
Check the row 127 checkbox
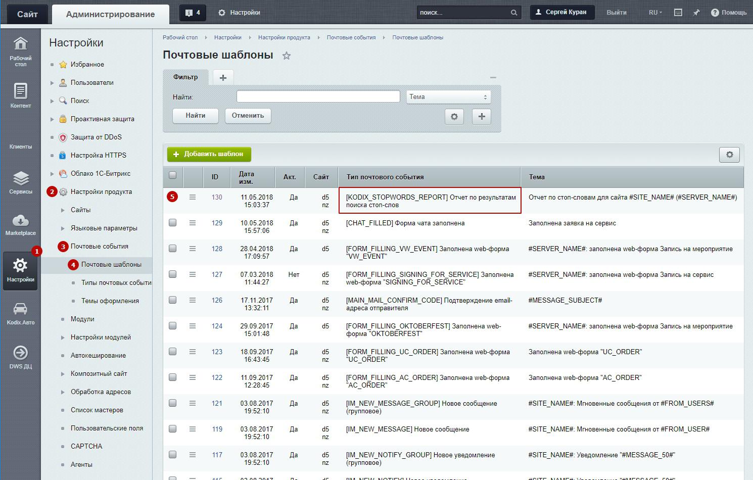(x=173, y=274)
